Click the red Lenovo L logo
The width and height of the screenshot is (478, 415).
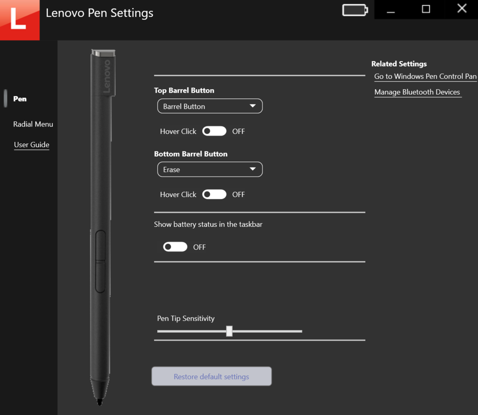click(20, 20)
